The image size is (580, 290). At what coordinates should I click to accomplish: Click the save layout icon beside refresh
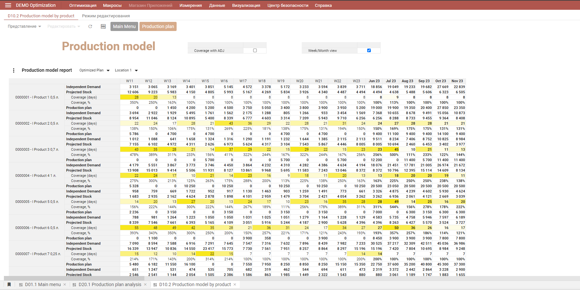[103, 26]
